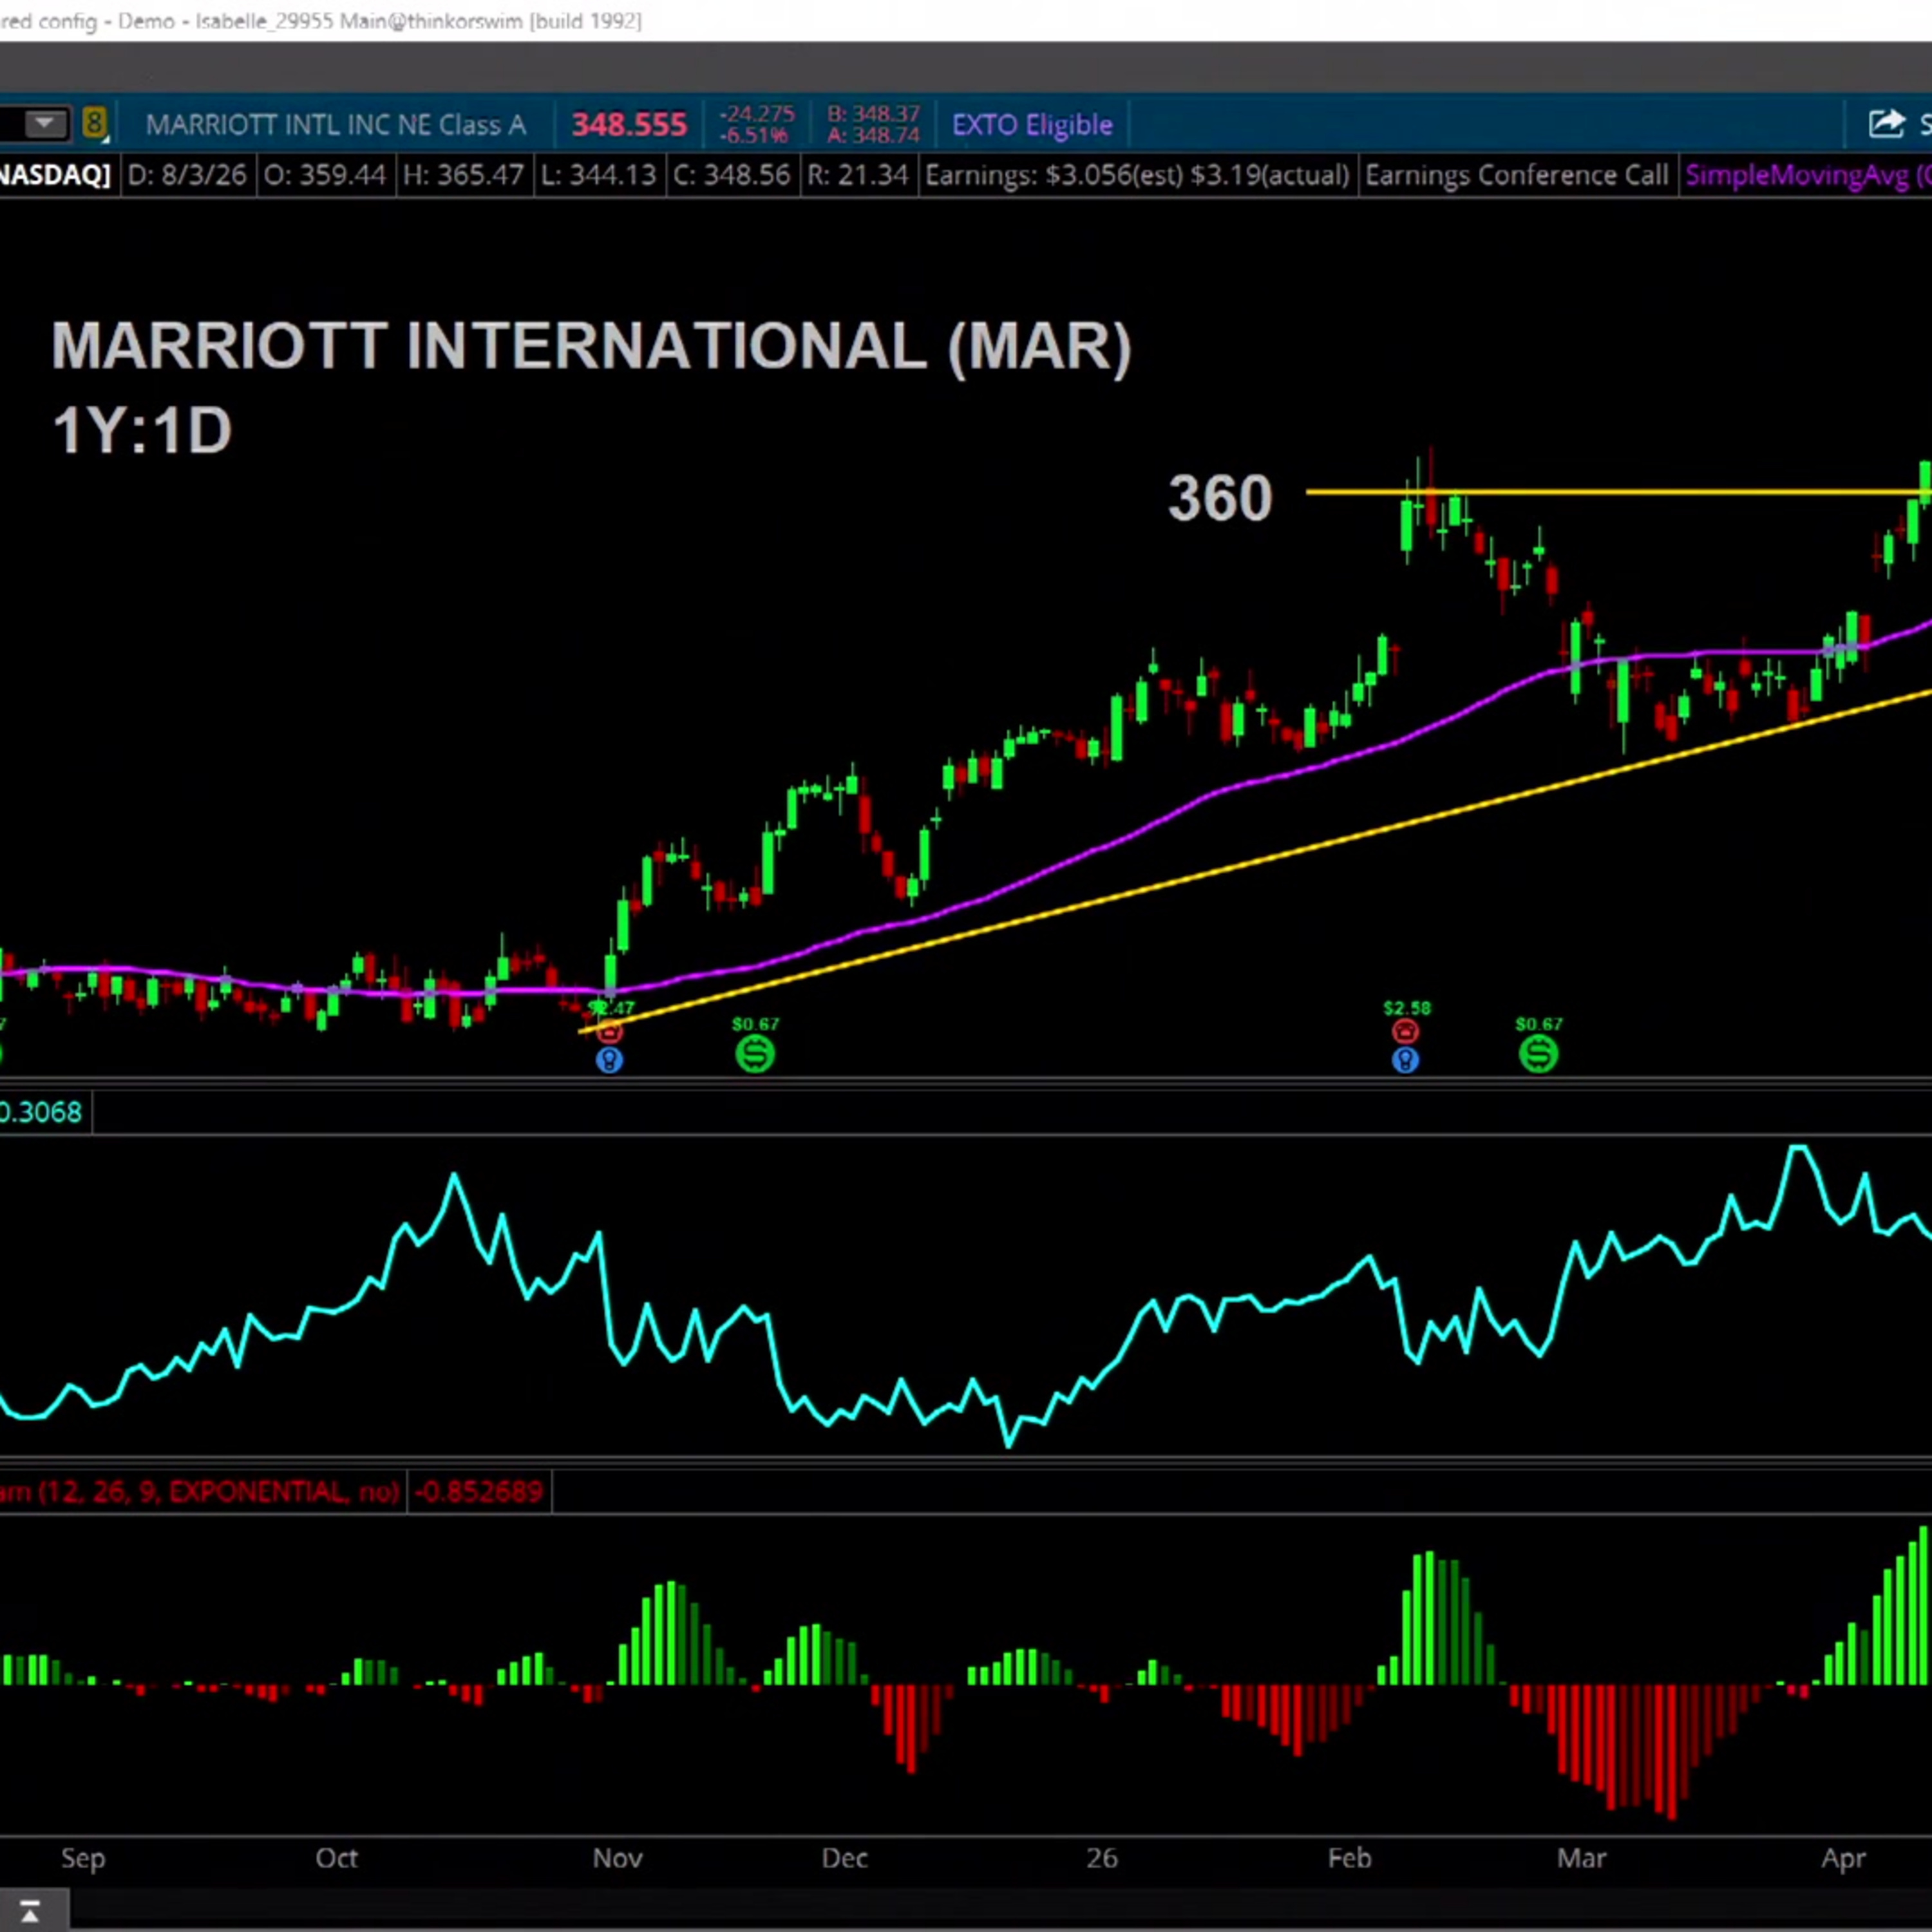Image resolution: width=1932 pixels, height=1932 pixels.
Task: Click the November earnings phone icon
Action: tap(609, 1032)
